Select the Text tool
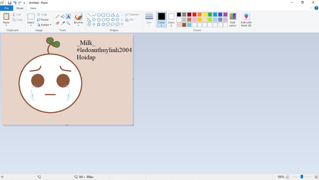The image size is (319, 180). [x=68, y=17]
